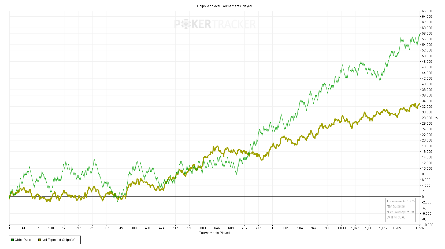The height and width of the screenshot is (249, 445).
Task: Click the EV ITM: 35.05 stat line
Action: (396, 217)
